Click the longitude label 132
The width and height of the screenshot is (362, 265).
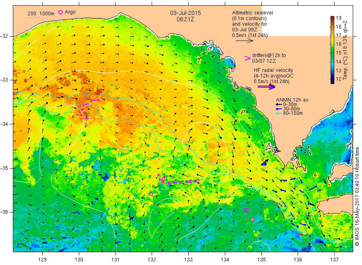(152, 260)
